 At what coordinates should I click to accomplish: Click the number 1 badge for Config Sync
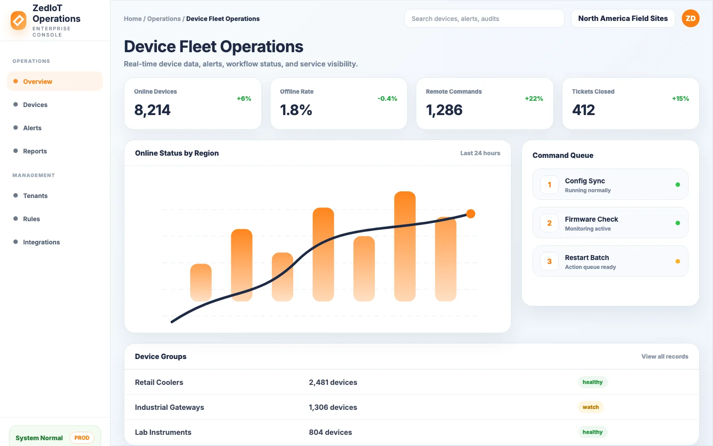point(549,185)
